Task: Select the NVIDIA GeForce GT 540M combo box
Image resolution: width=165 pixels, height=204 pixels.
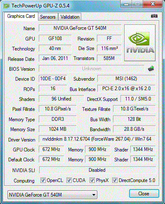Action: 52,195
